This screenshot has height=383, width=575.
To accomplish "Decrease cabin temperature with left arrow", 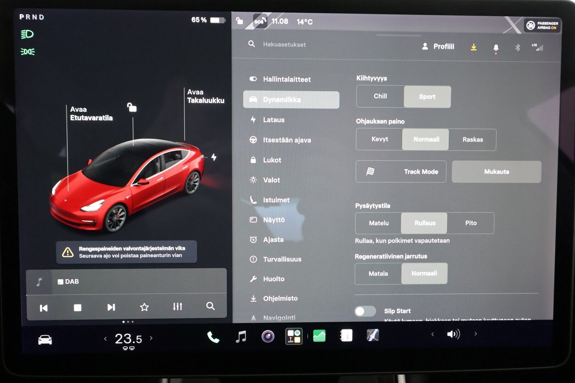I will [x=105, y=339].
